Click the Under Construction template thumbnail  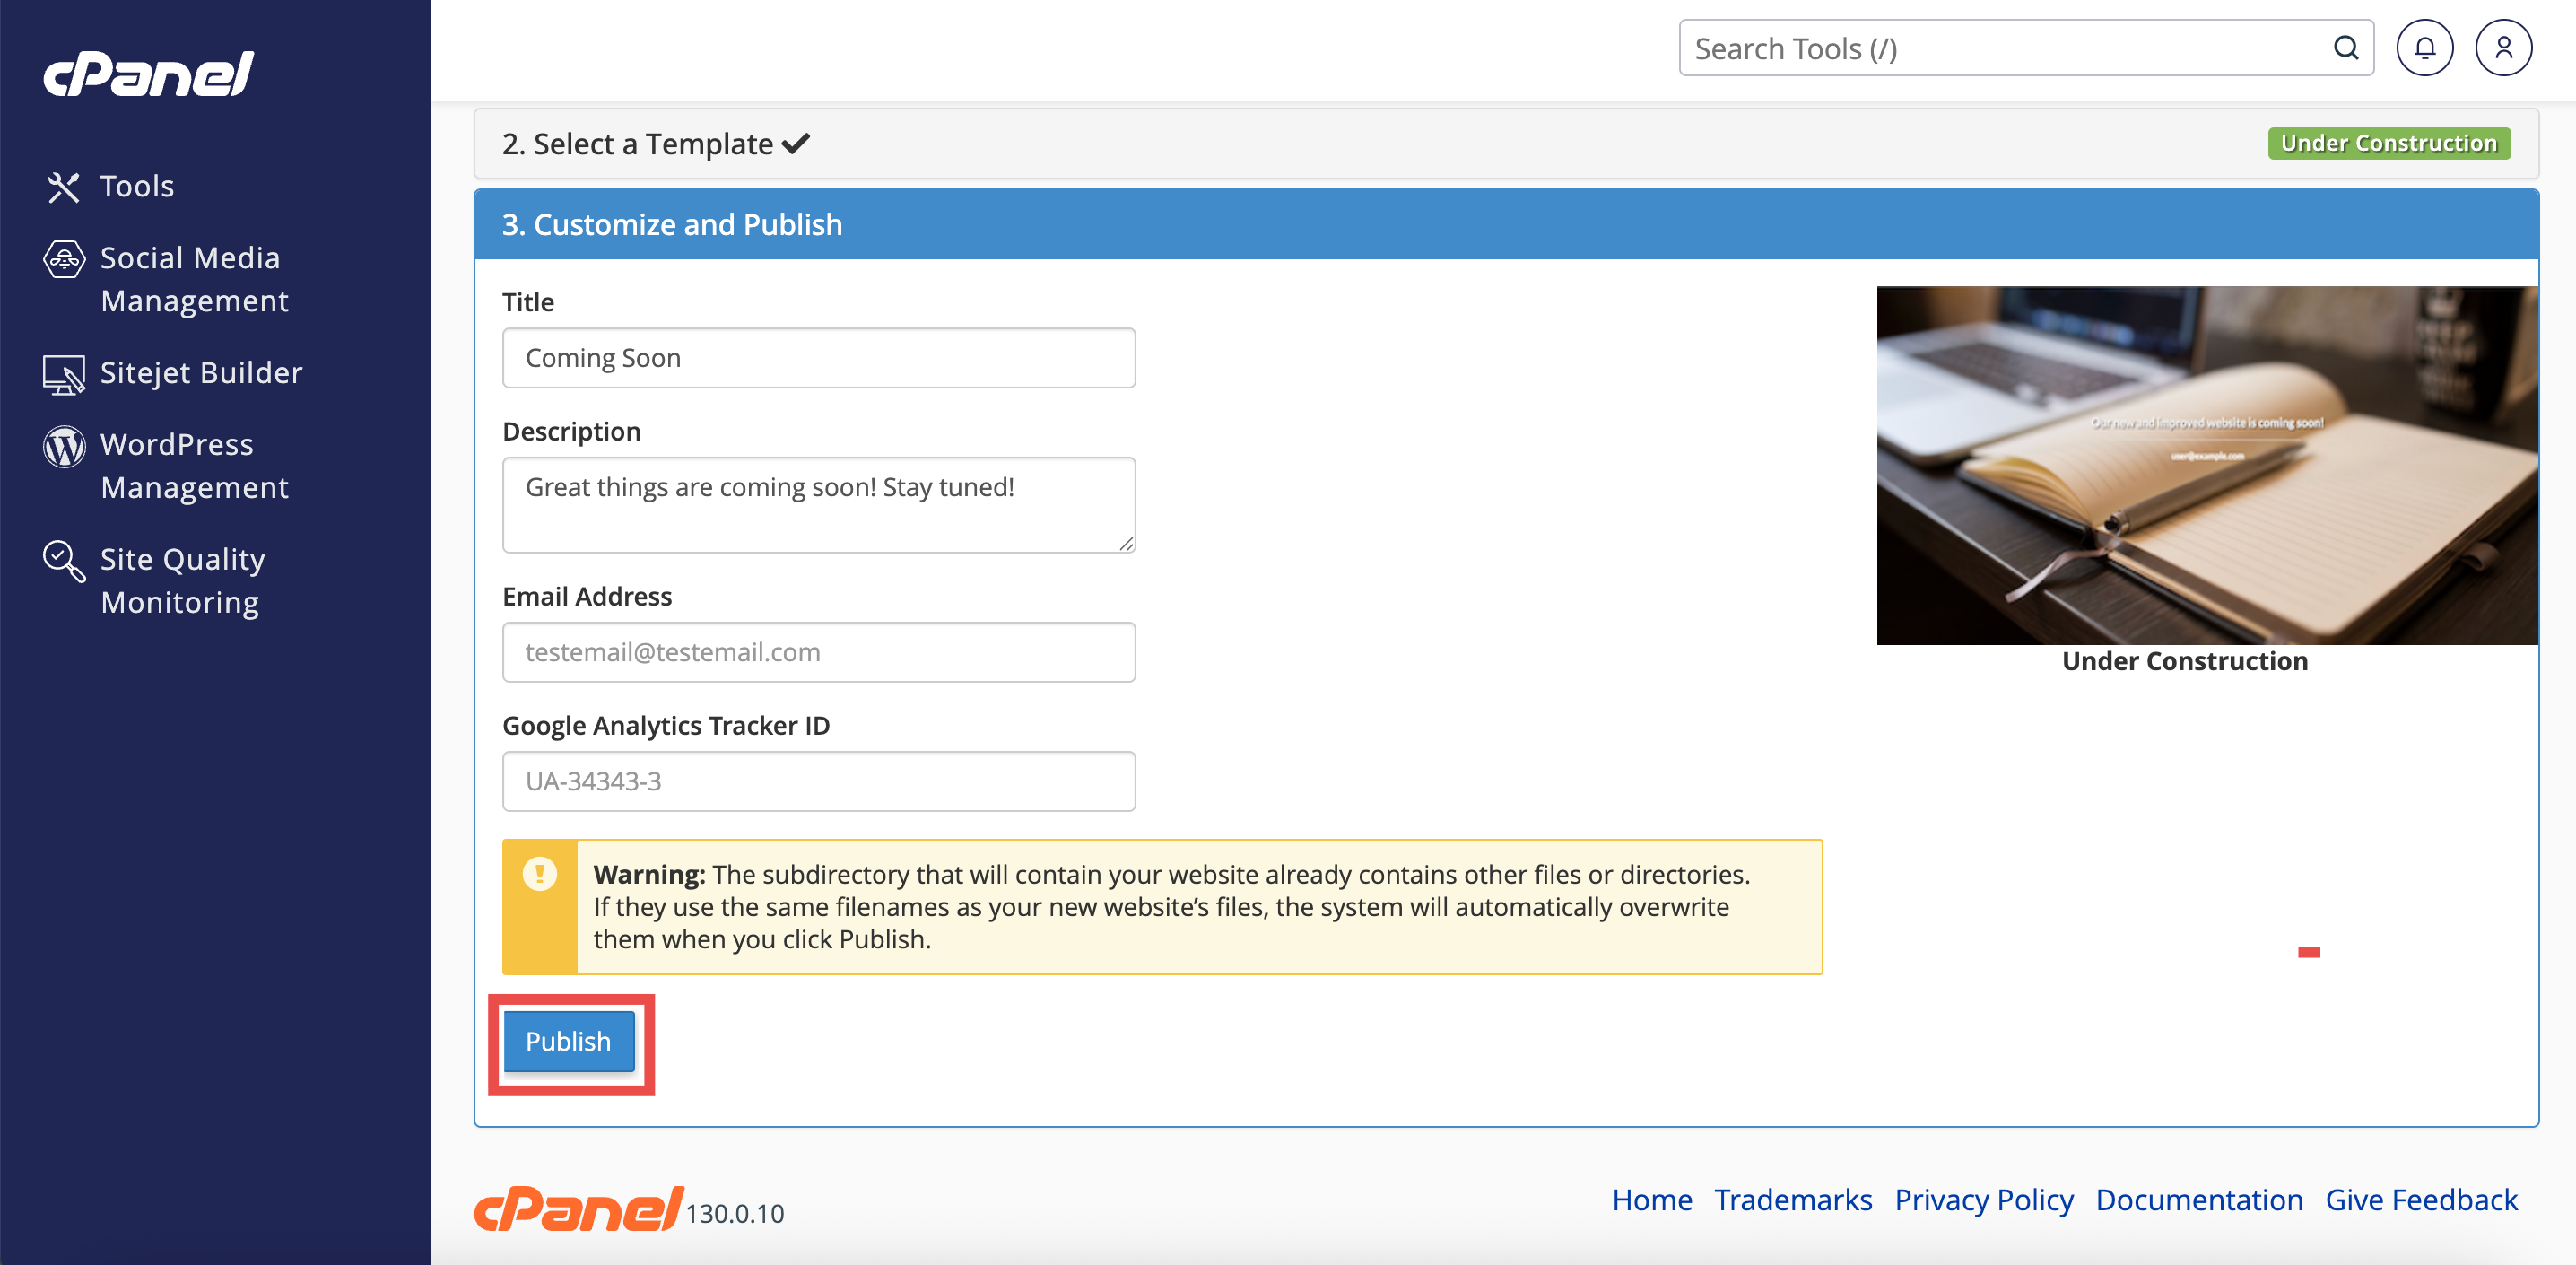click(x=2206, y=466)
